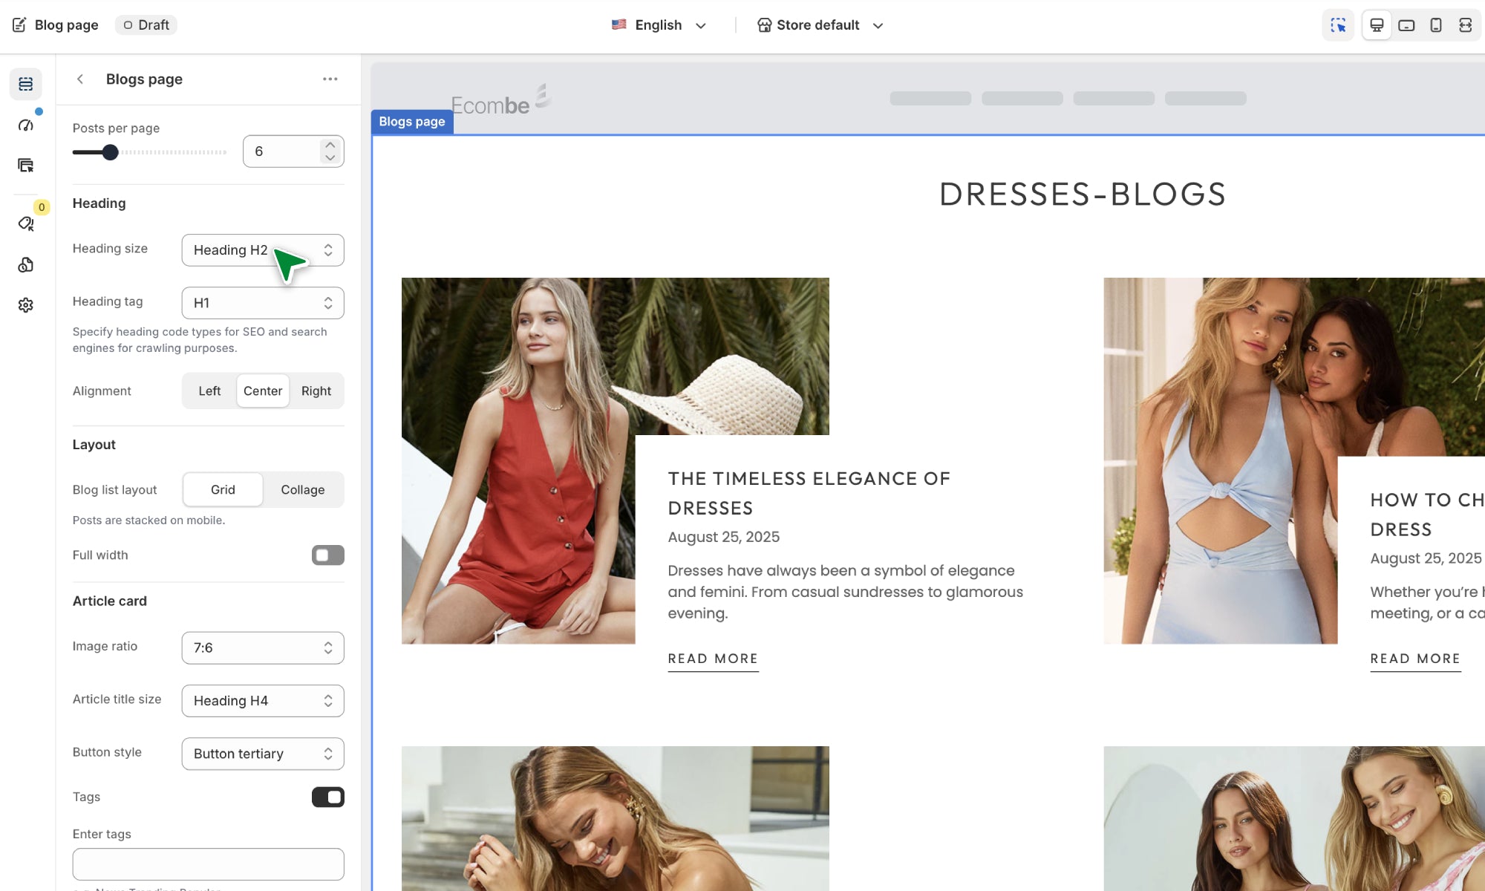Click the Posts per page slider handle
This screenshot has width=1485, height=891.
pos(110,152)
